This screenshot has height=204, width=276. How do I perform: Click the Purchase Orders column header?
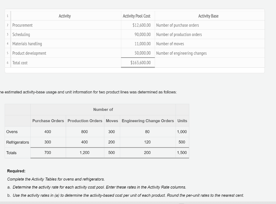click(48, 121)
